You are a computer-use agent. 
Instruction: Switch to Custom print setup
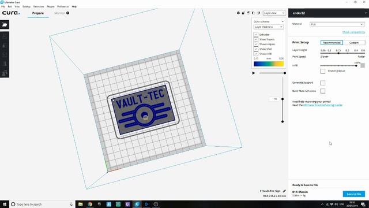354,43
